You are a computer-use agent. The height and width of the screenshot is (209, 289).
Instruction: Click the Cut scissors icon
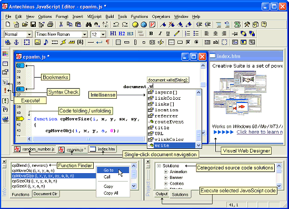pos(61,24)
